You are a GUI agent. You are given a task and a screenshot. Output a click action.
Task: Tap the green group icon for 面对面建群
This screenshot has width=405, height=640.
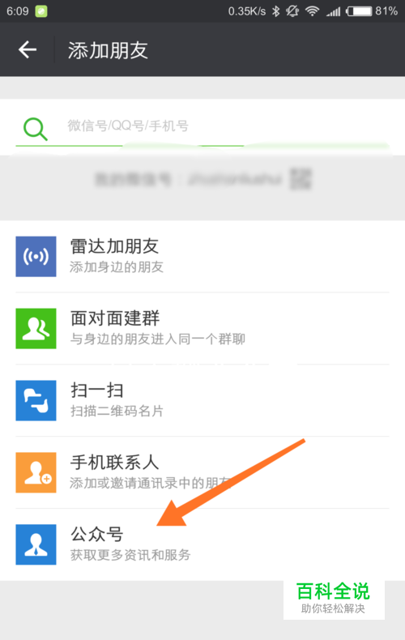(x=36, y=328)
